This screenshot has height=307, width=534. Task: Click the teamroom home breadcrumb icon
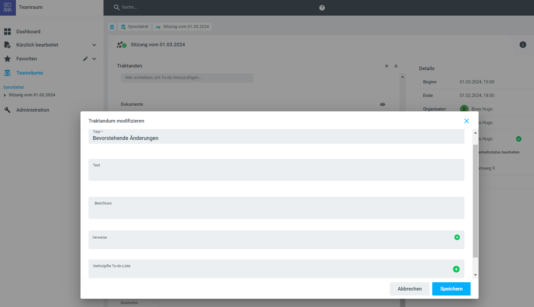112,27
